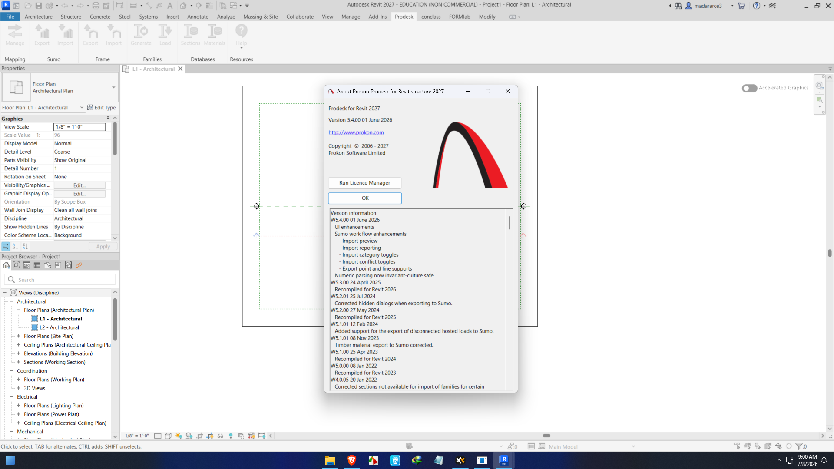This screenshot has width=834, height=469.
Task: Click the Save disk icon in quick access toolbar
Action: [39, 6]
